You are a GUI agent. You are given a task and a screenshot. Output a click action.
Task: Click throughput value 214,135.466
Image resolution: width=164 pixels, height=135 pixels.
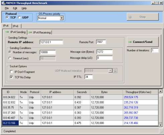point(131,123)
